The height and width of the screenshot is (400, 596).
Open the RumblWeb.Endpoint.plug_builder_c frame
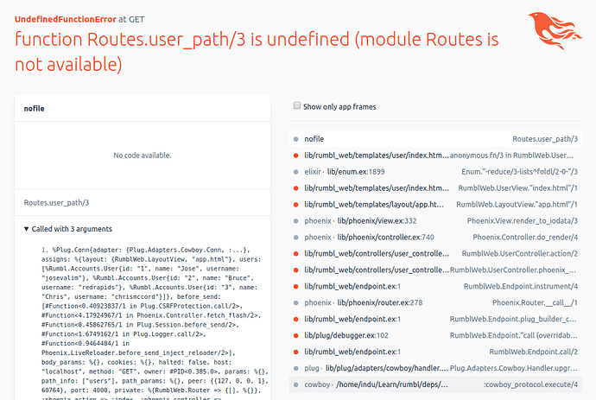click(435, 319)
